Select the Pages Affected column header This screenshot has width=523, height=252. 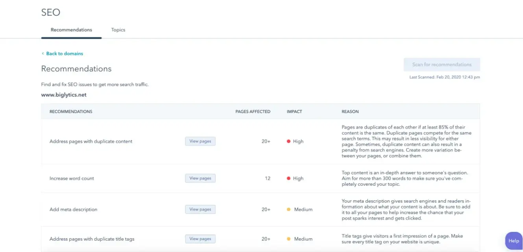[253, 112]
